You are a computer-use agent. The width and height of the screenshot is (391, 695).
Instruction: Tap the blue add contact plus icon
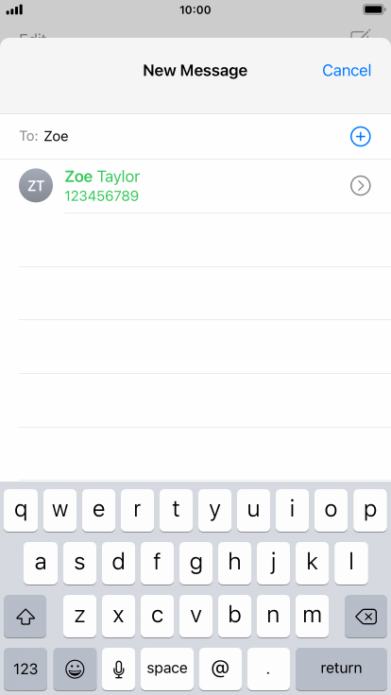pos(361,137)
